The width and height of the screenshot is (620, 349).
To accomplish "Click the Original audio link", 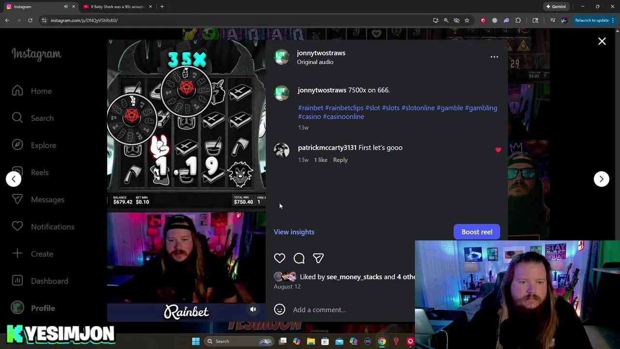I will (315, 62).
